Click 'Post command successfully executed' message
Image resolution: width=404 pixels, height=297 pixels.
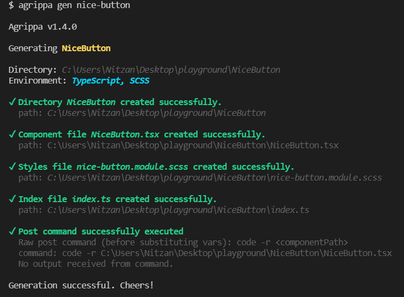click(x=101, y=232)
